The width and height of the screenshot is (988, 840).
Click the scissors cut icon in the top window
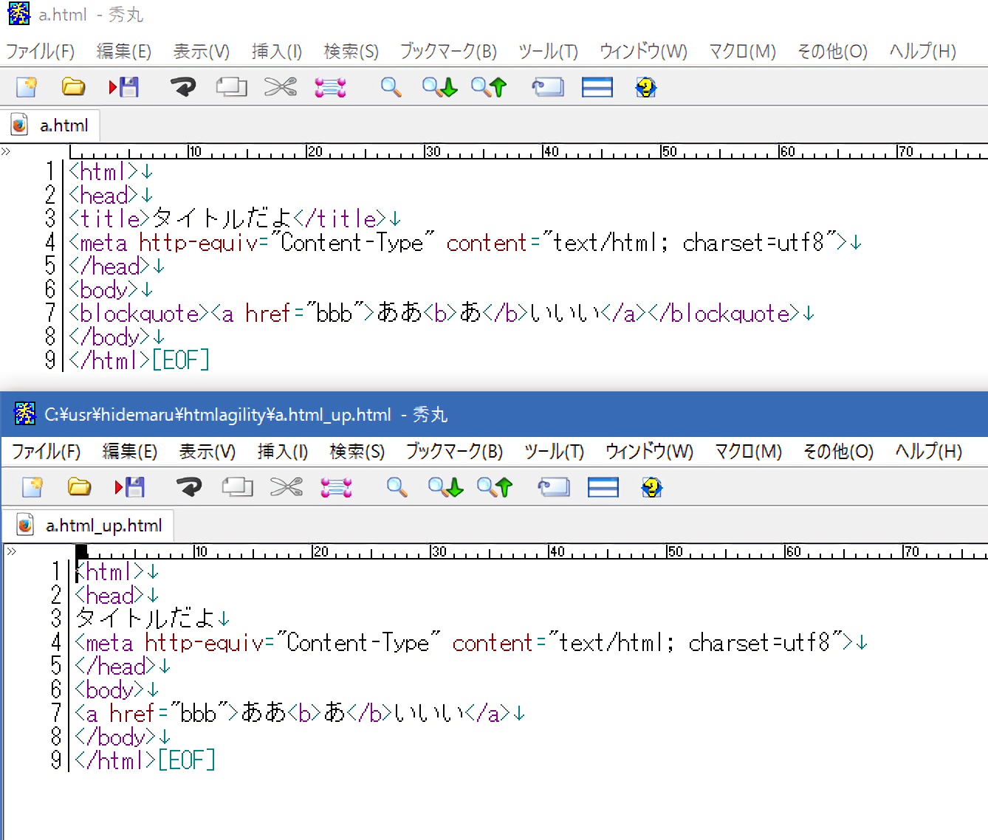281,87
